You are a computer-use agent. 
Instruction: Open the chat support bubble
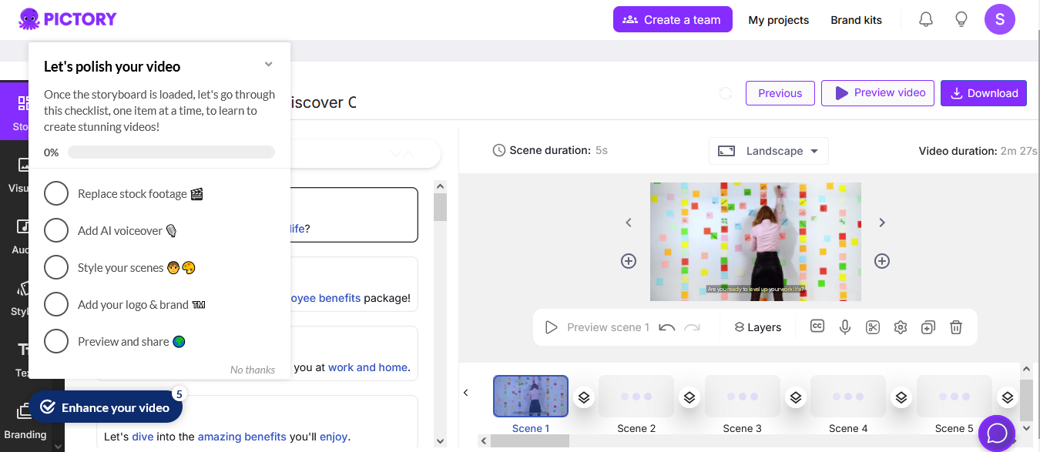[998, 433]
